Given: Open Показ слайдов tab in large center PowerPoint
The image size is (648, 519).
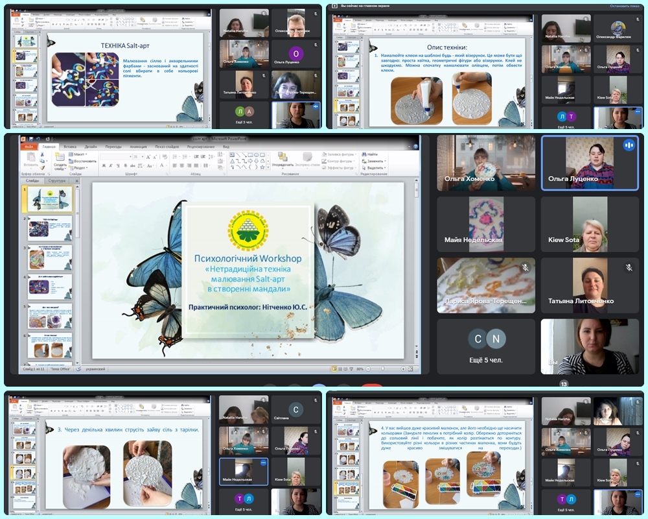Looking at the screenshot, I should click(x=167, y=147).
